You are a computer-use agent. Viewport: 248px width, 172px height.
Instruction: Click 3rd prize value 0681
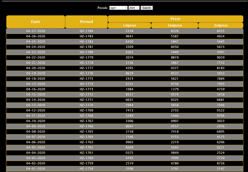point(221,100)
